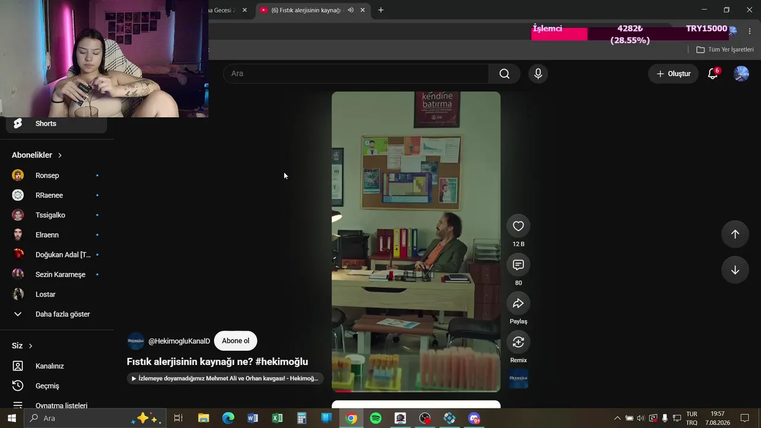Screen dimensions: 761x428
Task: Open RRaenee subscription channel
Action: pyautogui.click(x=56, y=195)
